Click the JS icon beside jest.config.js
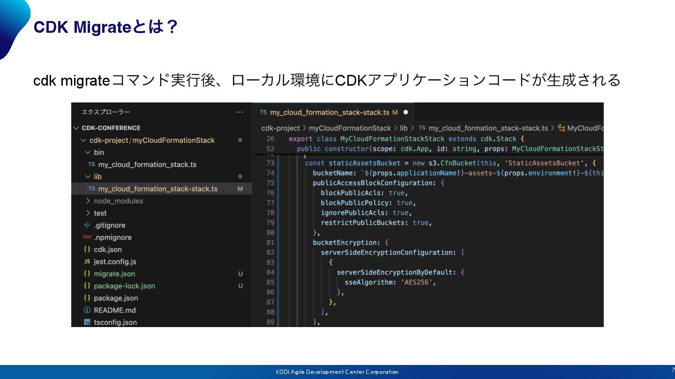This screenshot has height=379, width=675. [87, 262]
